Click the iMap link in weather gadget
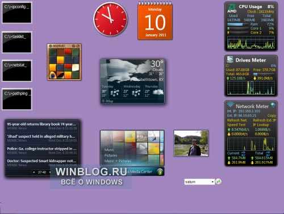The image size is (284, 214). click(107, 101)
